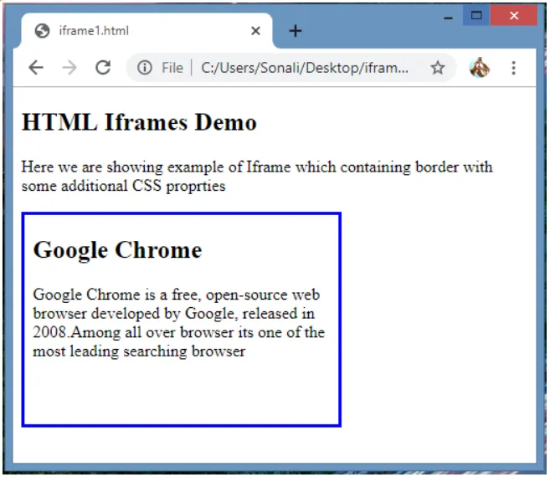Close the Chrome window
Screen dimensions: 550x477
(513, 15)
